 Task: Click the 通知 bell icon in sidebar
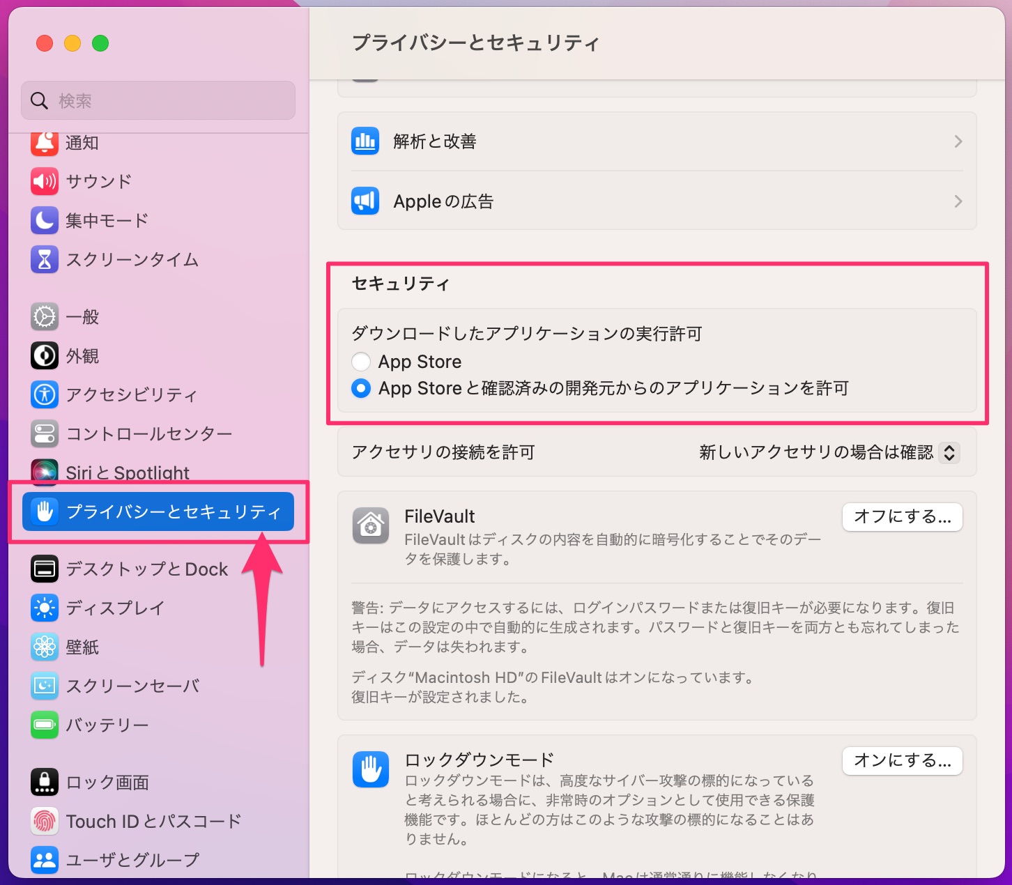coord(45,142)
